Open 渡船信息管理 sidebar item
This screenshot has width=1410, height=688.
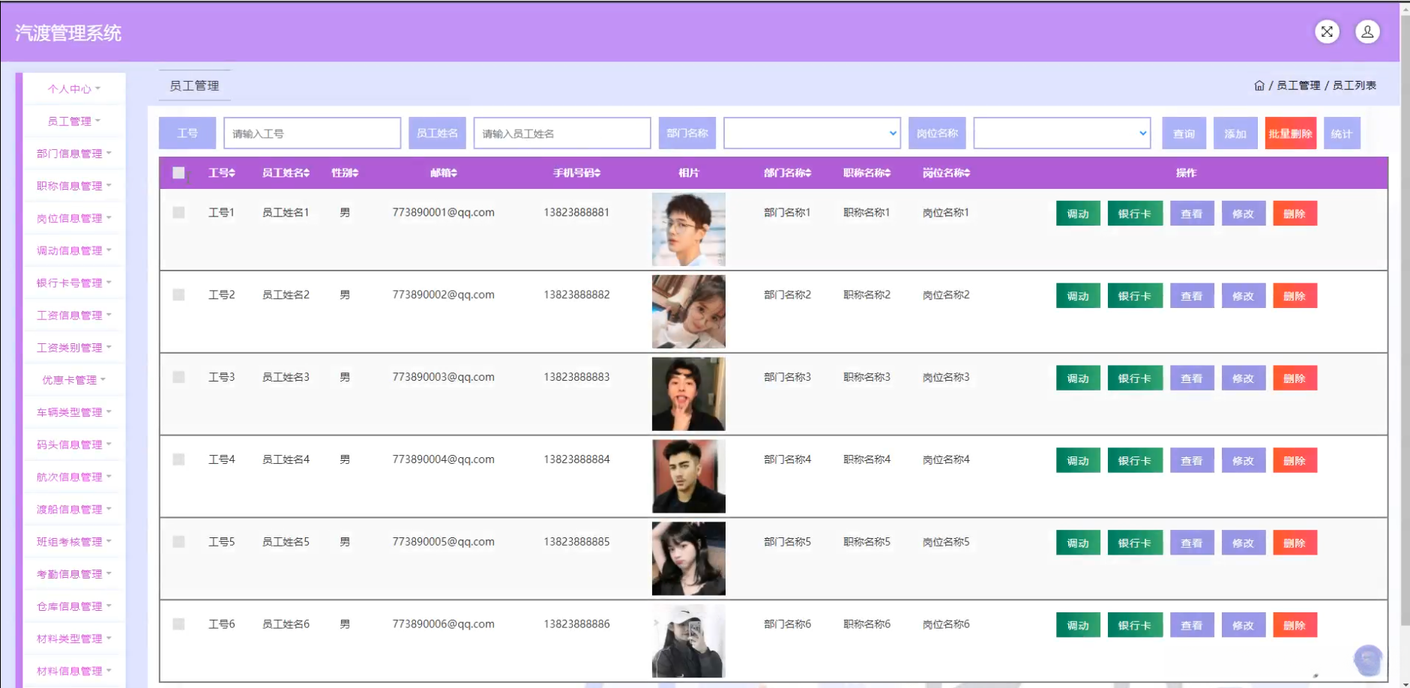74,509
